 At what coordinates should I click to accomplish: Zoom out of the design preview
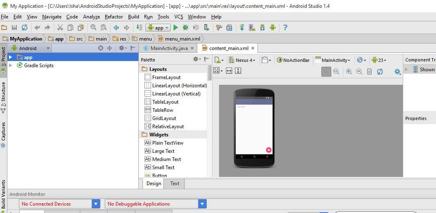point(359,71)
